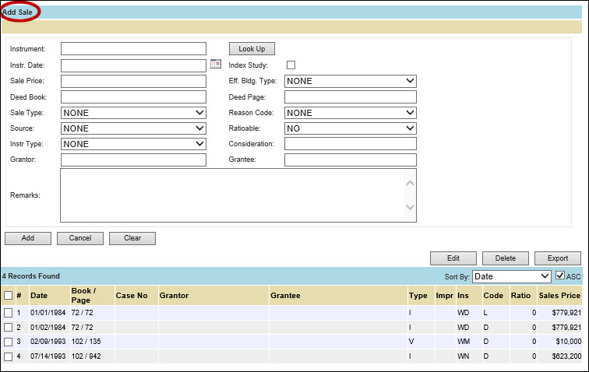Click the Remarks scrollbar down arrow

(410, 207)
